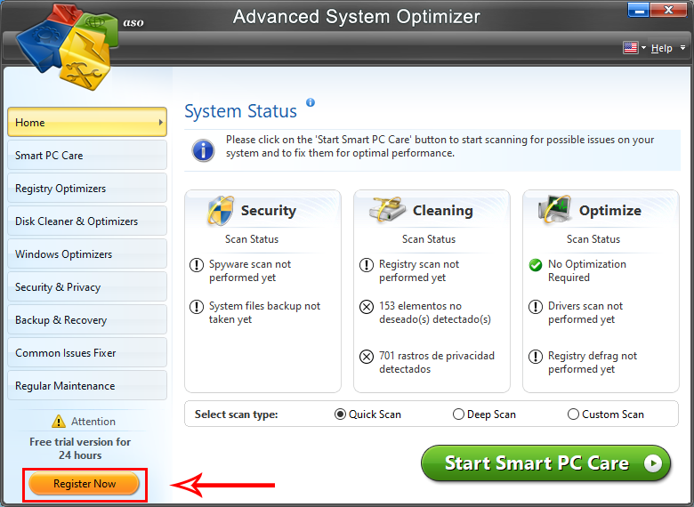Click 'Spyware scan not performed yet' text

[250, 270]
